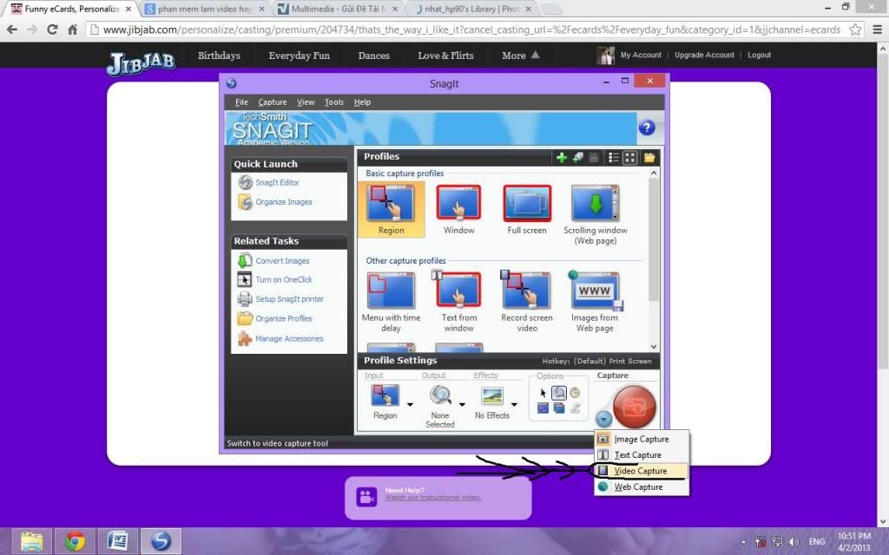
Task: Toggle the Keep links option icon
Action: click(543, 408)
